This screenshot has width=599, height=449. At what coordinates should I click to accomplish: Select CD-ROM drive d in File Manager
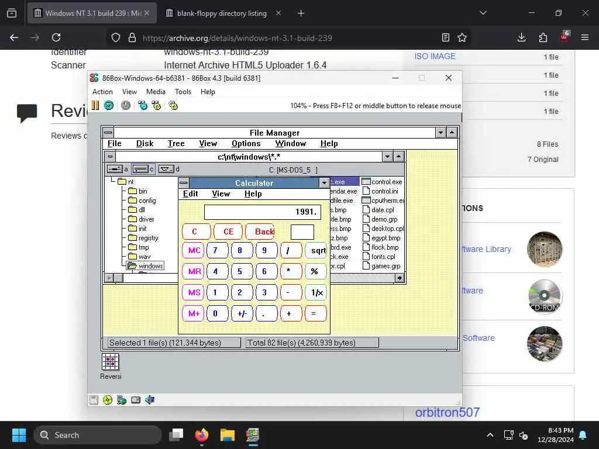[169, 169]
